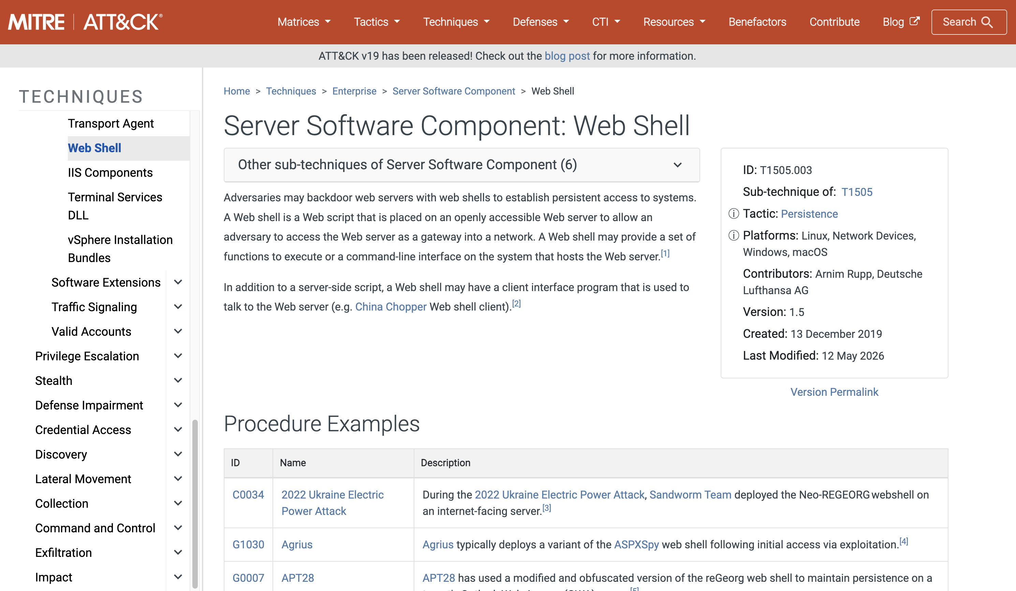Go to Server Software Component breadcrumb

click(x=454, y=91)
